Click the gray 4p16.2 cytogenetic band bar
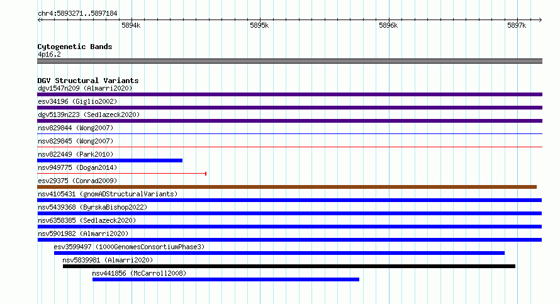This screenshot has height=304, width=560. pyautogui.click(x=289, y=61)
